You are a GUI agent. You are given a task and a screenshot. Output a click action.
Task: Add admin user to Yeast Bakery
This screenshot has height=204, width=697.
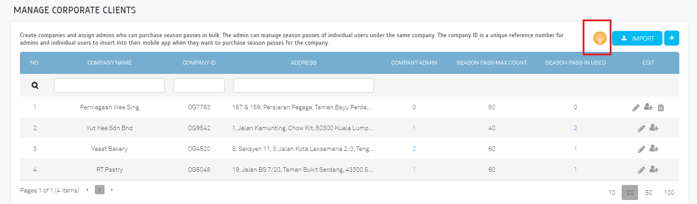tap(654, 149)
